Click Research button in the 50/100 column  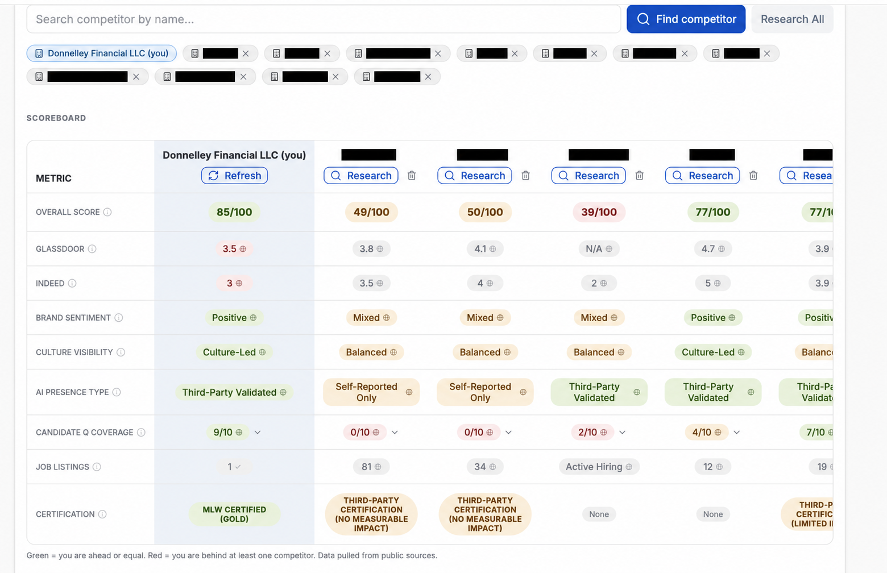475,176
